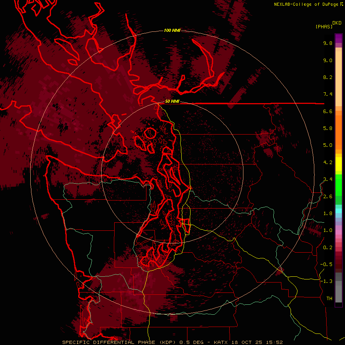345x345 pixels.
Task: Click the 9.0 legend value
Action: point(328,60)
